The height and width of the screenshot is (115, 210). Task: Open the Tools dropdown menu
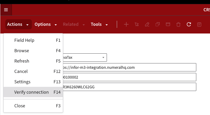[99, 24]
